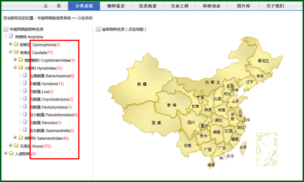Open the Hynobius genus link

click(47, 84)
